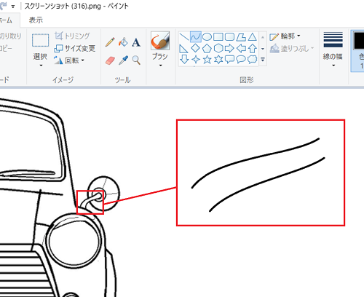Choose the Rectangle shape

click(x=218, y=37)
